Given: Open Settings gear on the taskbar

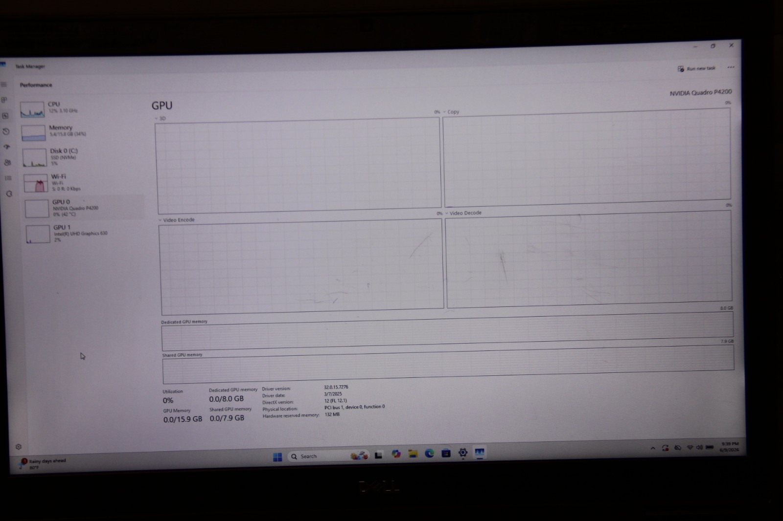Looking at the screenshot, I should click(462, 453).
